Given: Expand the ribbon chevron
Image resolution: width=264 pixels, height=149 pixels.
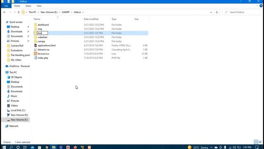Looking at the screenshot, I should coord(257,6).
